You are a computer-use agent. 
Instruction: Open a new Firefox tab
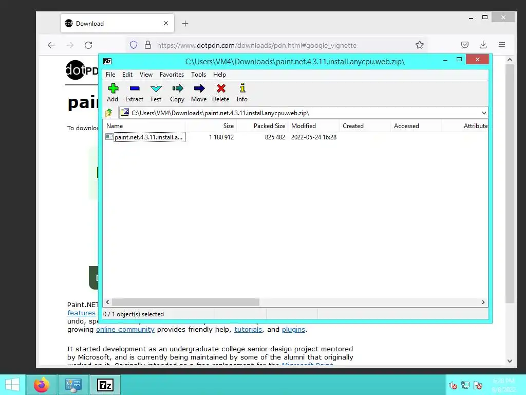(185, 24)
